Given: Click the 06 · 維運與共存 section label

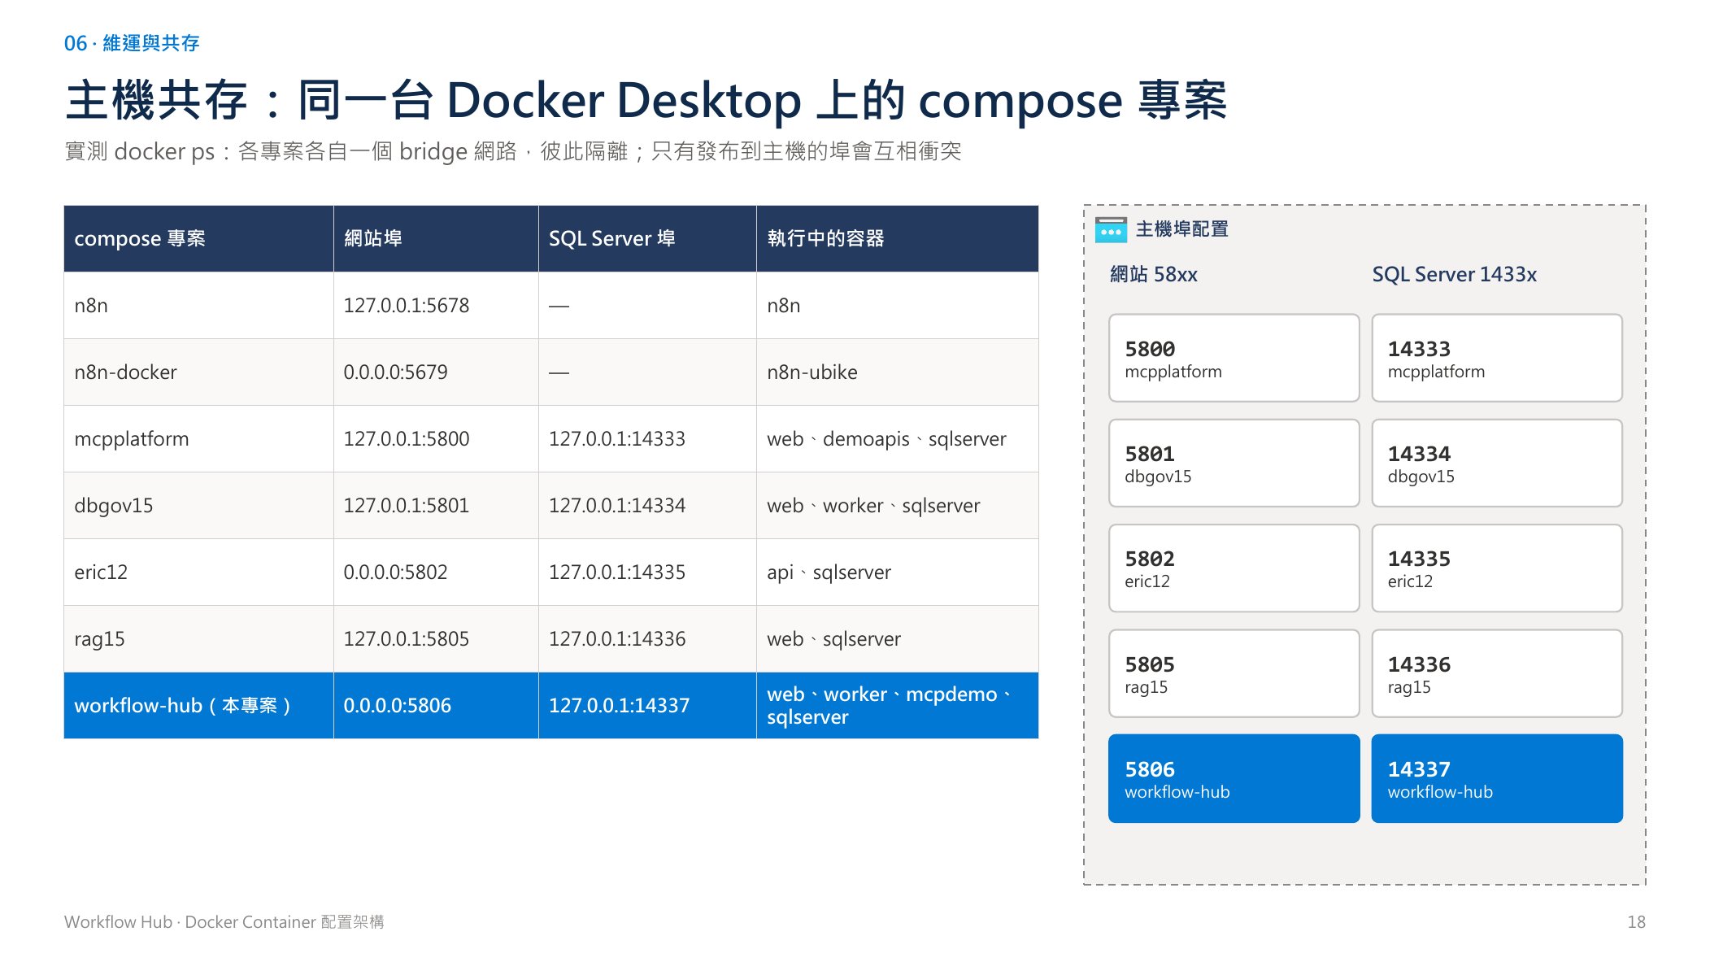Looking at the screenshot, I should click(132, 43).
